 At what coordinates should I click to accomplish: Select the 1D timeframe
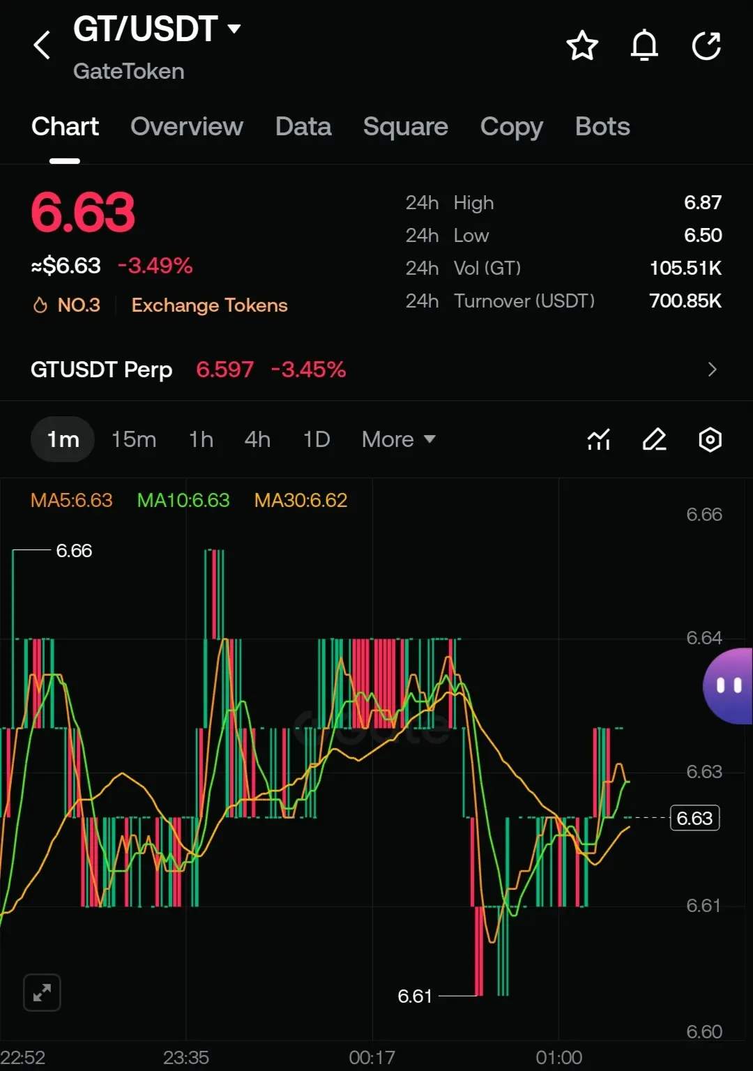pyautogui.click(x=317, y=439)
